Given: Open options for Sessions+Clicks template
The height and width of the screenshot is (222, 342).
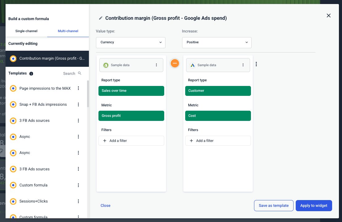Looking at the screenshot, I should (x=78, y=201).
